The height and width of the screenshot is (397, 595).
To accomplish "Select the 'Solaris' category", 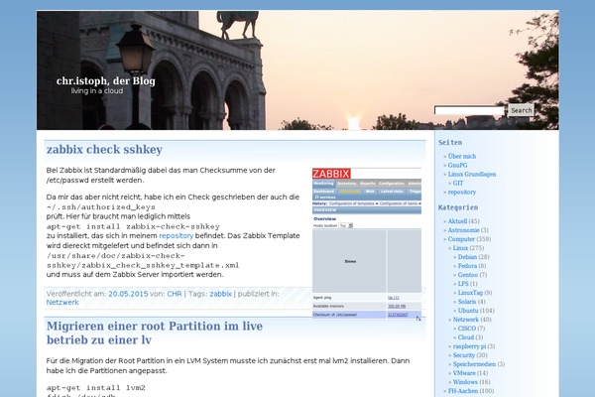I will [x=467, y=302].
